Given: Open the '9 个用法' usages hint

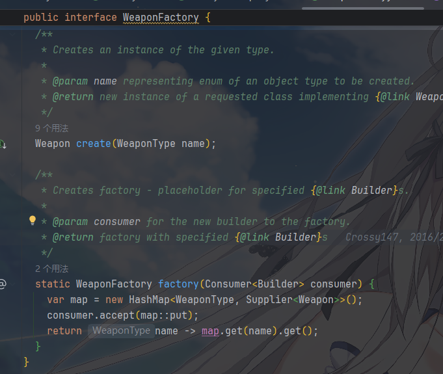Looking at the screenshot, I should click(x=51, y=128).
